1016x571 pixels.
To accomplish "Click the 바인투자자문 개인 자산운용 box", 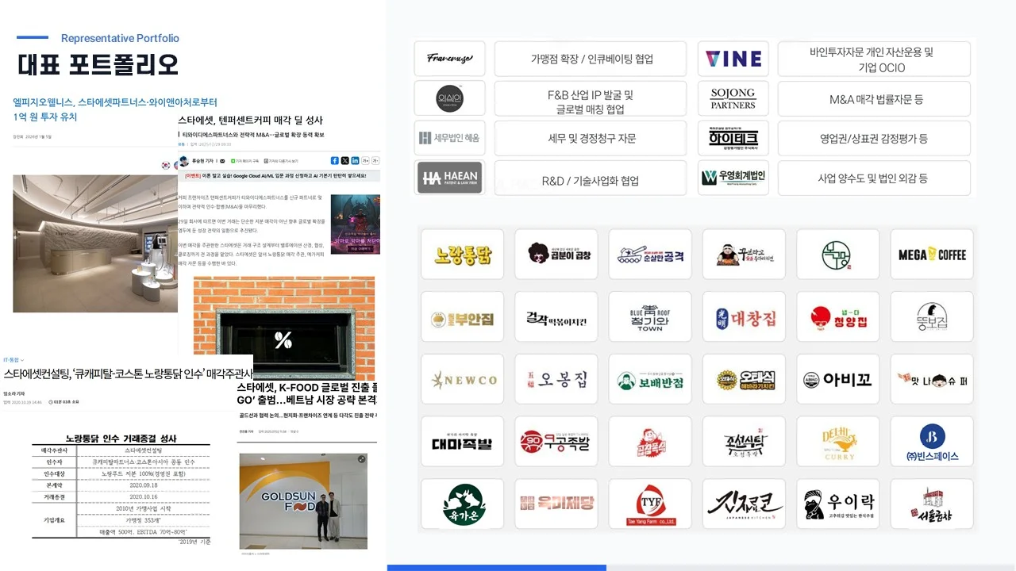I will pyautogui.click(x=874, y=59).
